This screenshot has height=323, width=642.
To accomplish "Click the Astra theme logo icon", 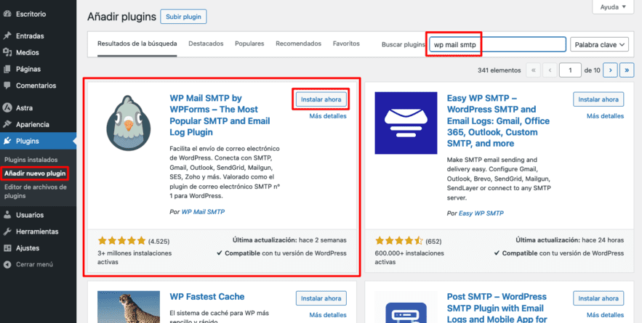I will [x=7, y=108].
